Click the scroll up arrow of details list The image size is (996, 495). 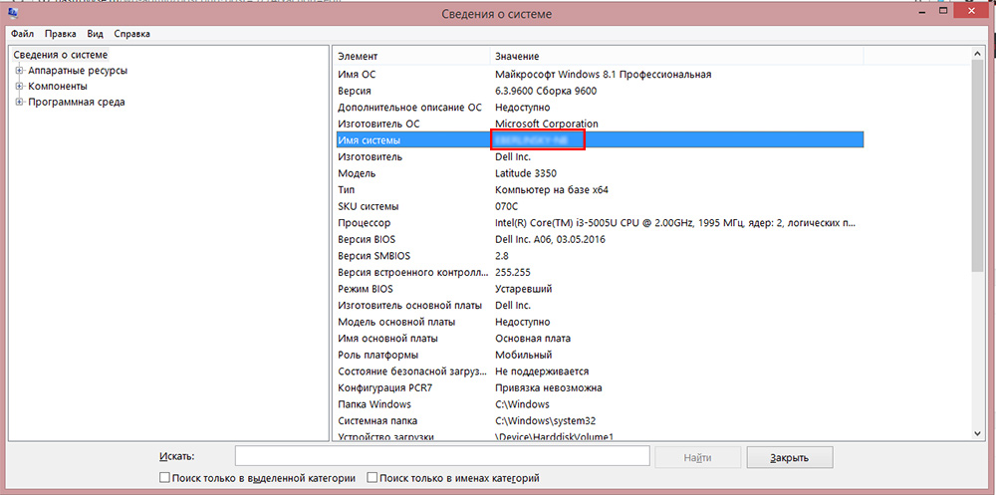(977, 54)
